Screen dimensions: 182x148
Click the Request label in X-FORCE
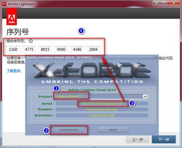[x=46, y=109]
